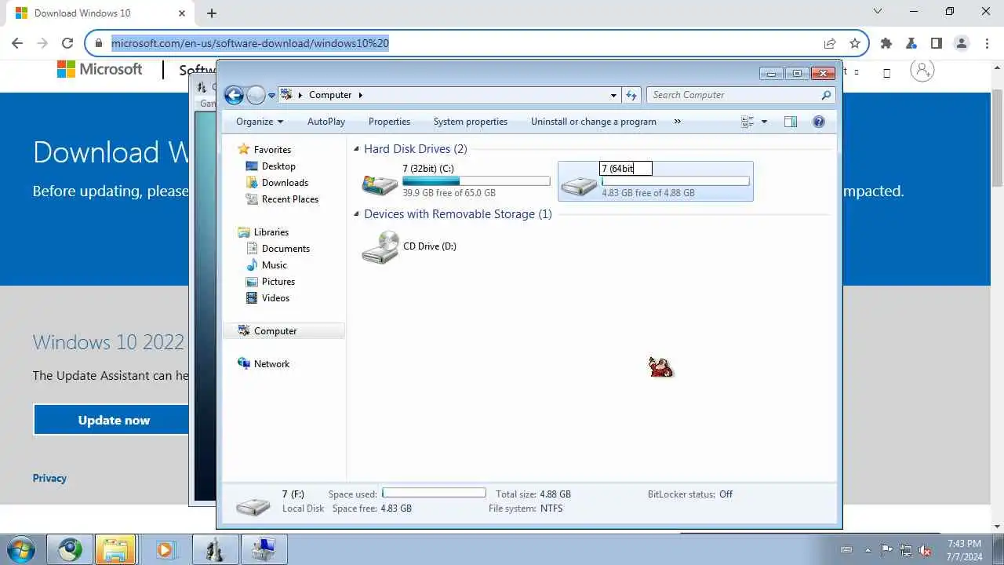Image resolution: width=1004 pixels, height=565 pixels.
Task: Click the Change your view icon
Action: [748, 122]
